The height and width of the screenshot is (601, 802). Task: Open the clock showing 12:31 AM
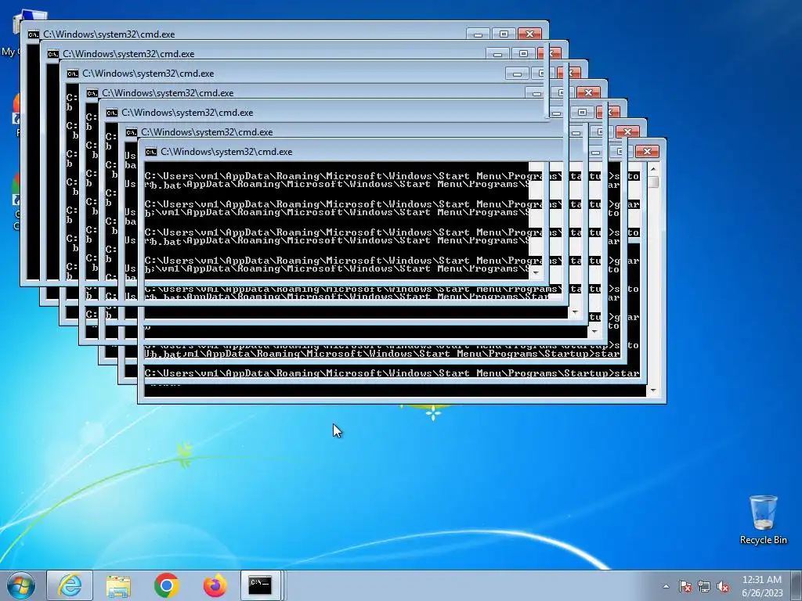[761, 585]
